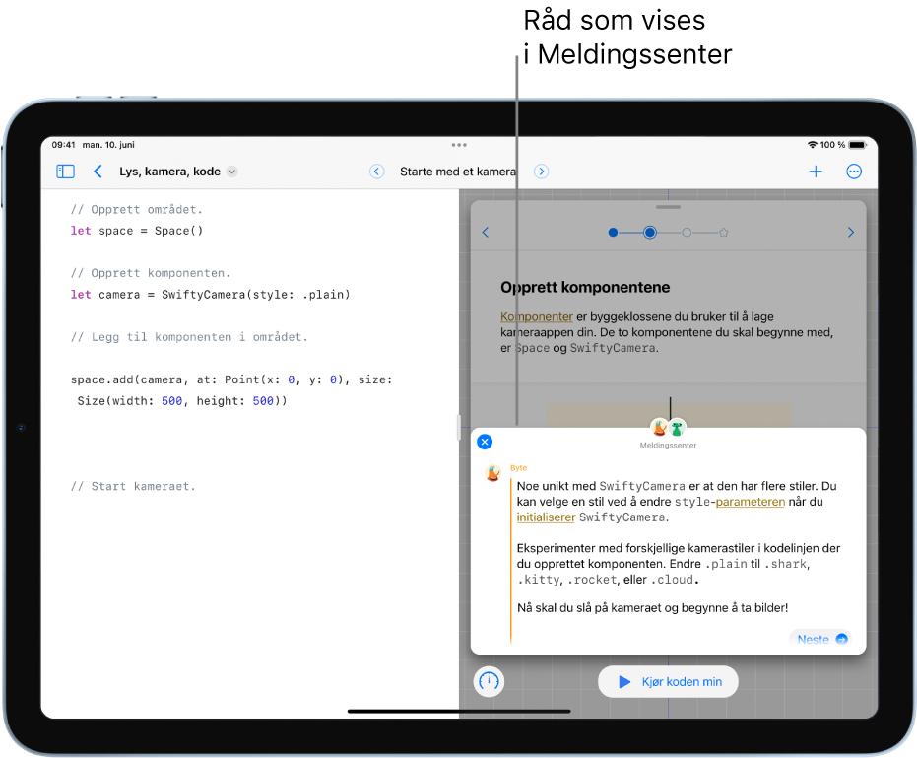
Task: Click the Neste button
Action: pyautogui.click(x=819, y=639)
